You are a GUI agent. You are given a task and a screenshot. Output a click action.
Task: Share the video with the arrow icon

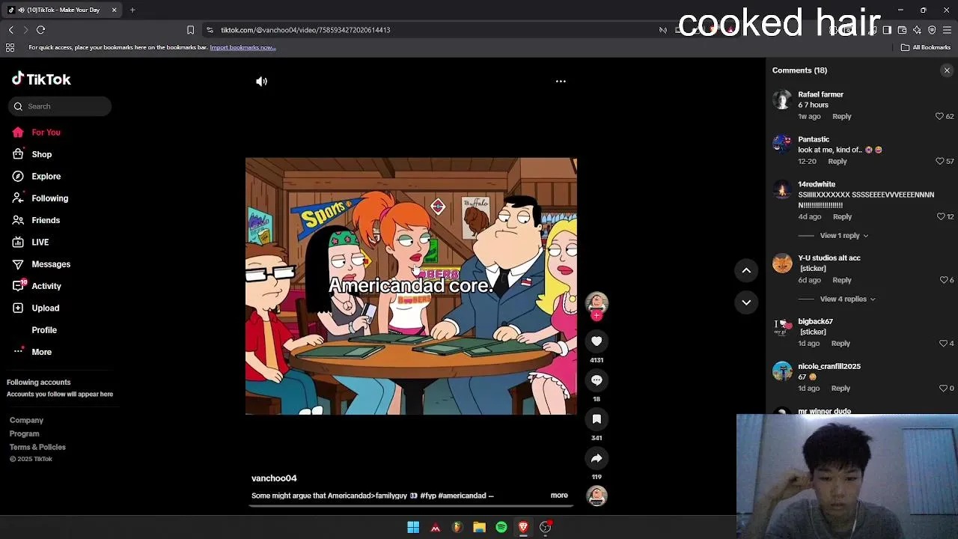[597, 458]
